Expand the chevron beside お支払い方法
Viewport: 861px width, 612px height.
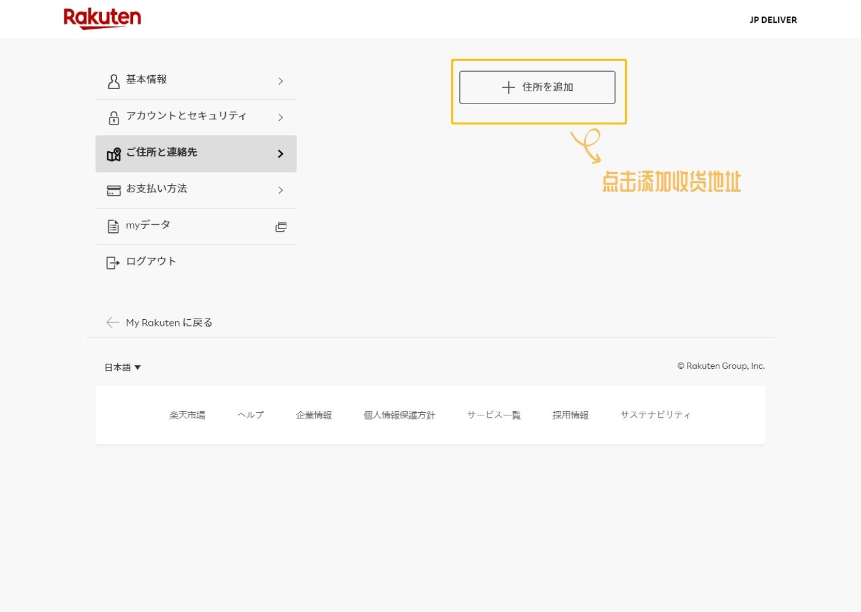(x=281, y=191)
